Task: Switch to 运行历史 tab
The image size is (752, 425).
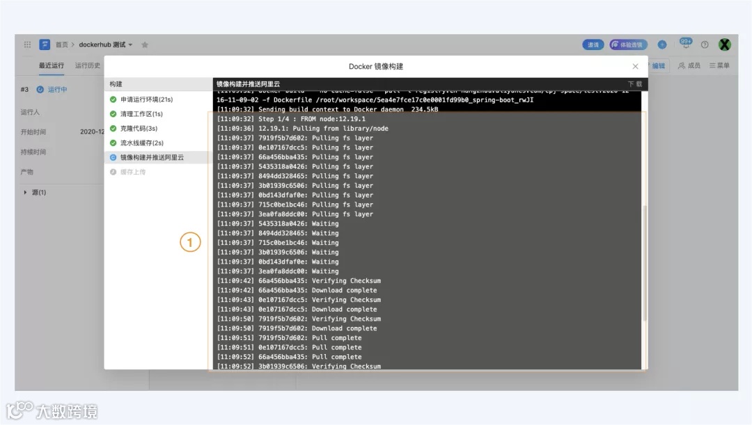Action: 87,65
